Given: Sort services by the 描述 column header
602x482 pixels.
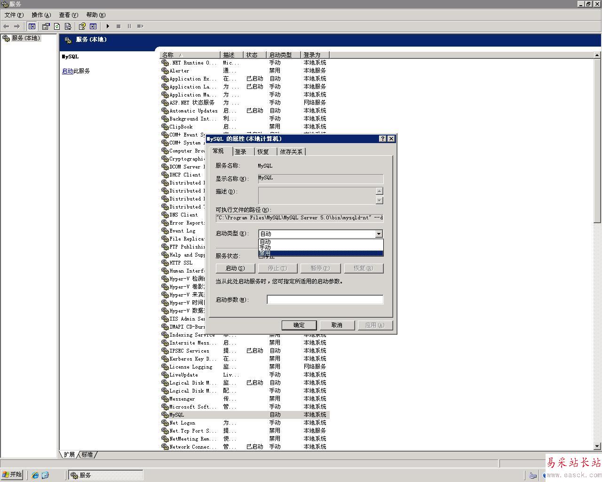Looking at the screenshot, I should click(232, 55).
